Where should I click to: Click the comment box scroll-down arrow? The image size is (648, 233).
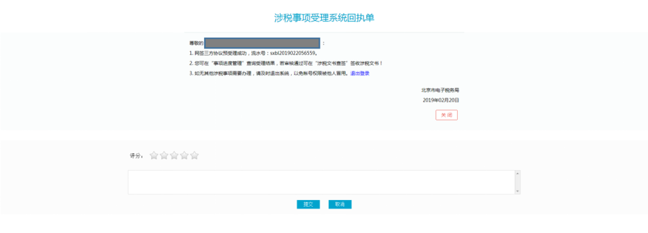click(517, 191)
